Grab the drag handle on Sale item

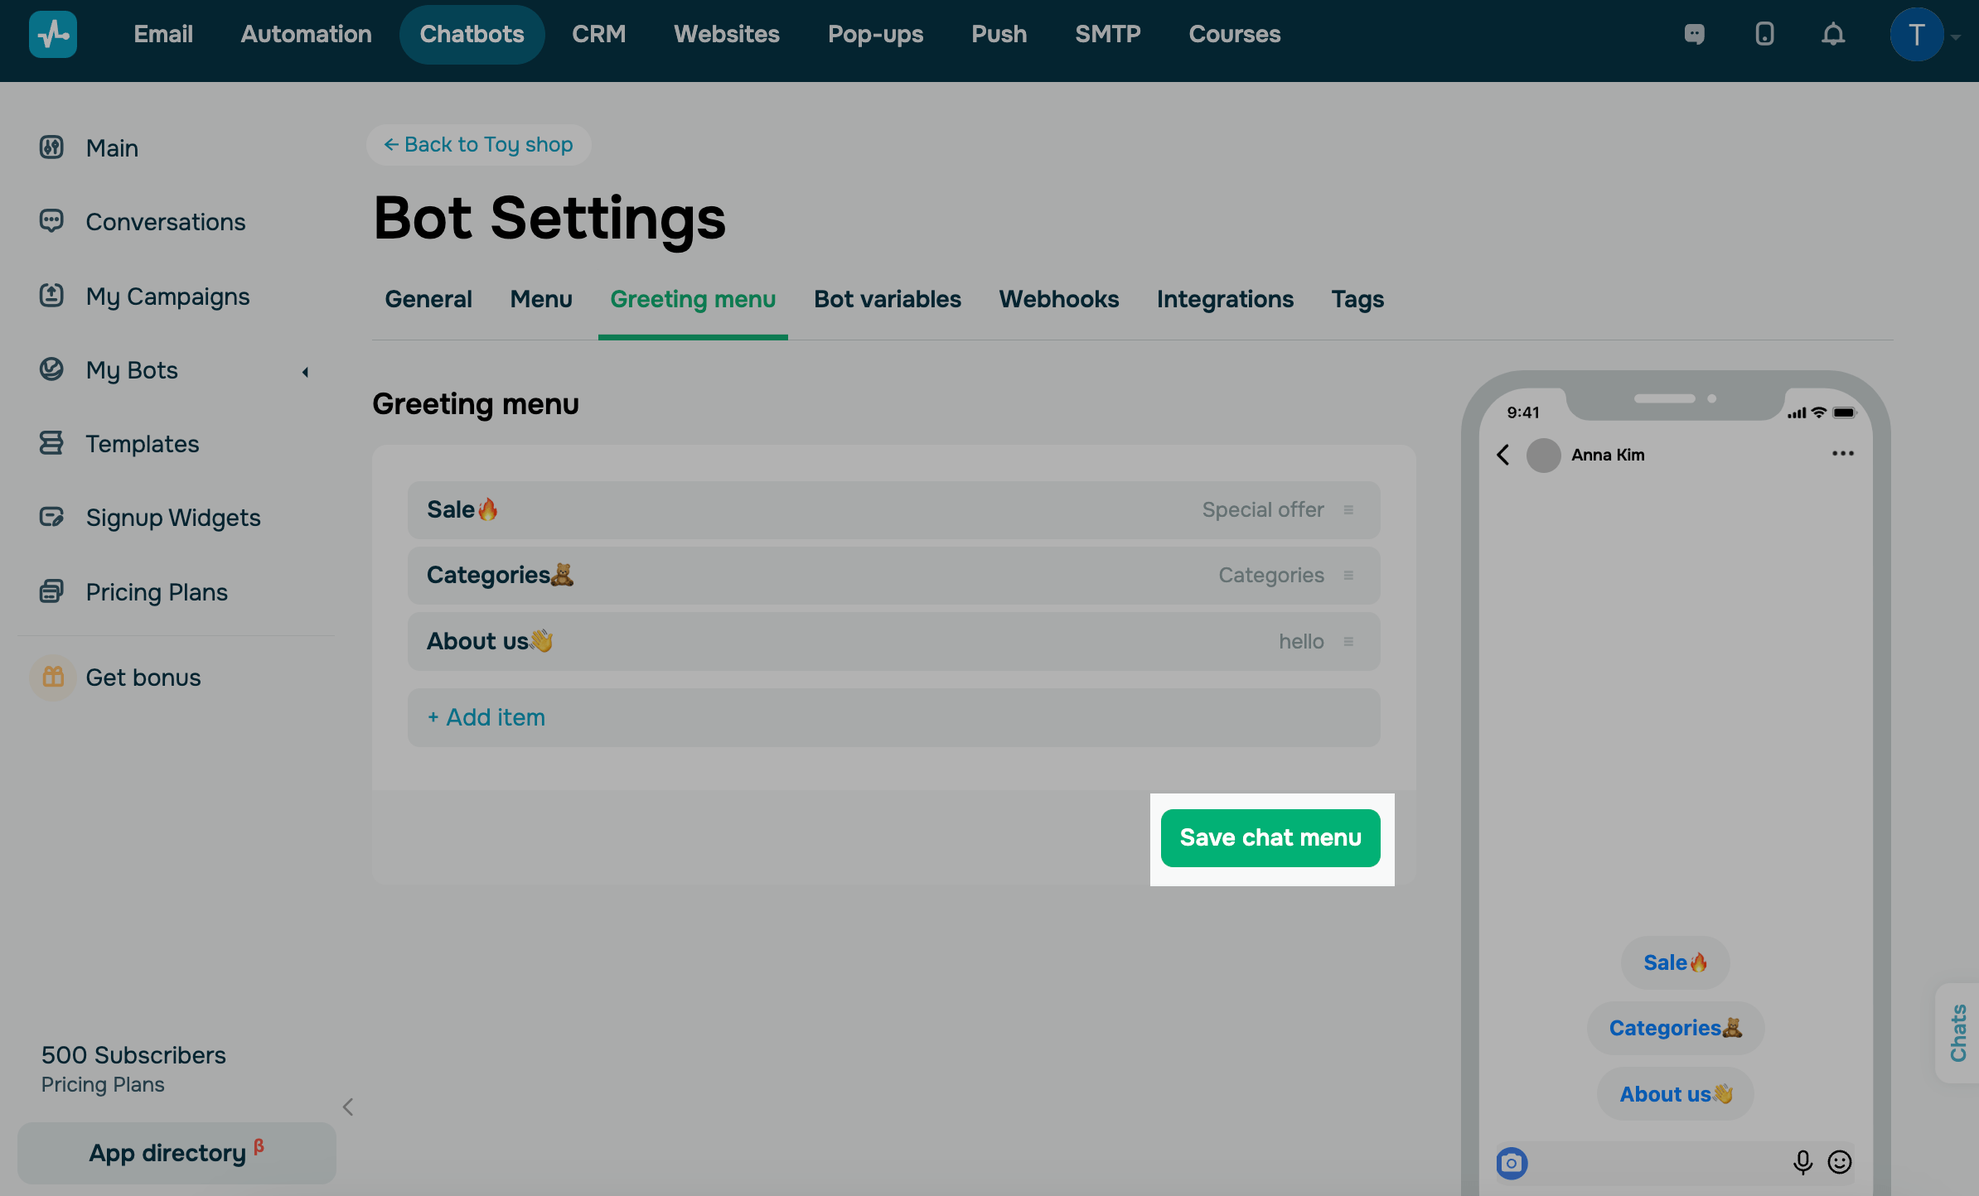[x=1348, y=510]
